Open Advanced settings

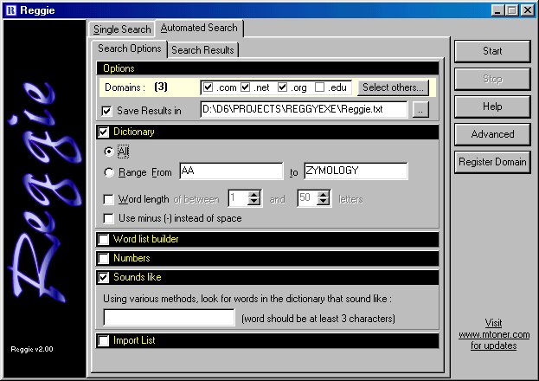point(492,134)
